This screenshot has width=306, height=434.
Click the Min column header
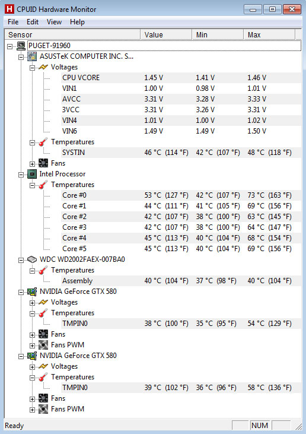(218, 34)
